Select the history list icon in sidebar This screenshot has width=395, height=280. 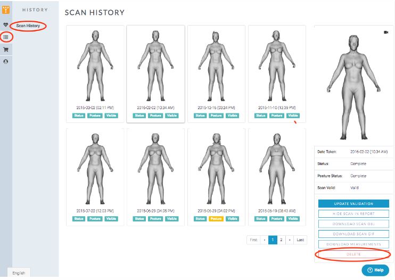(6, 37)
